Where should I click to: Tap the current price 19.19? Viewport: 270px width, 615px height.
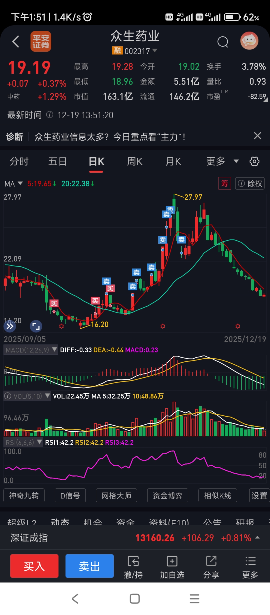29,68
